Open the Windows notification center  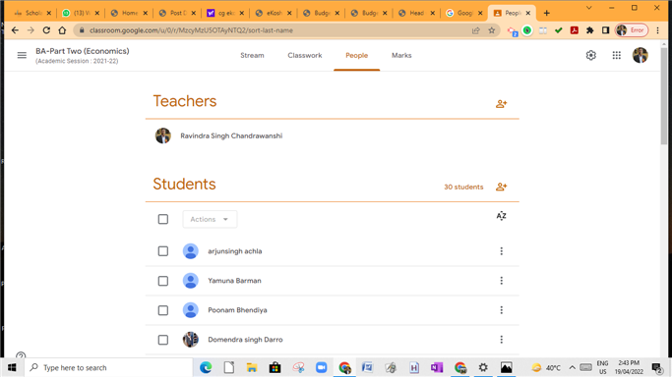[x=656, y=367]
